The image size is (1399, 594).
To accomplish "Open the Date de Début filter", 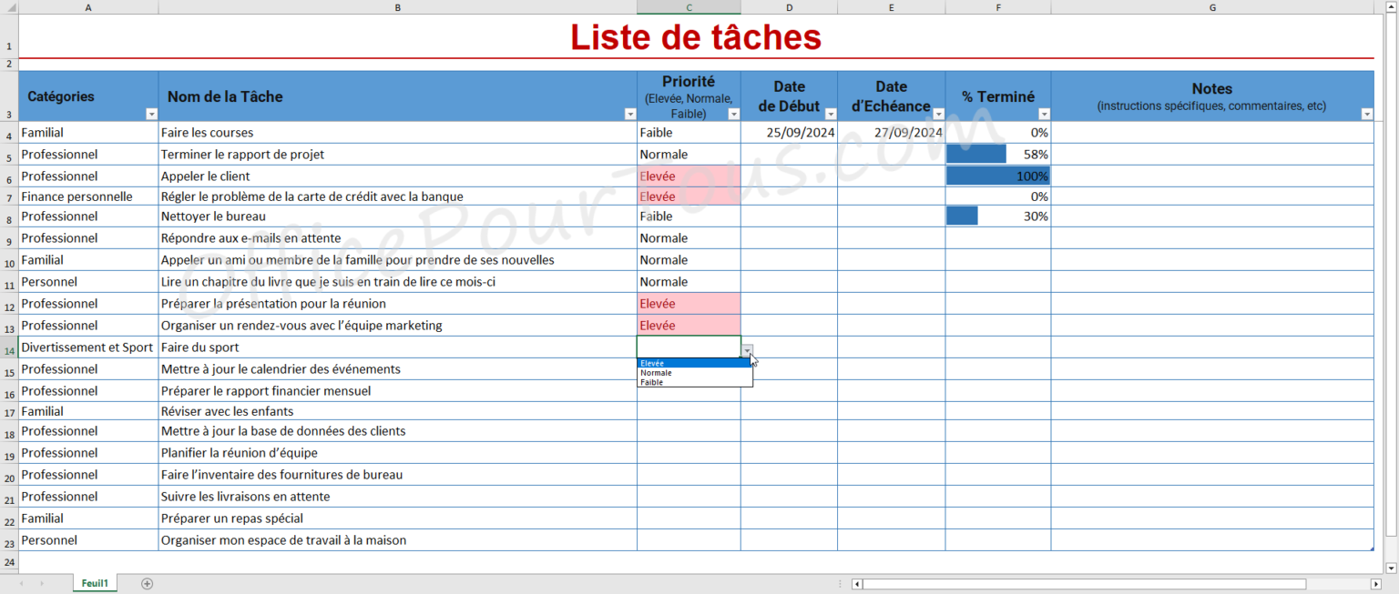I will pyautogui.click(x=830, y=115).
